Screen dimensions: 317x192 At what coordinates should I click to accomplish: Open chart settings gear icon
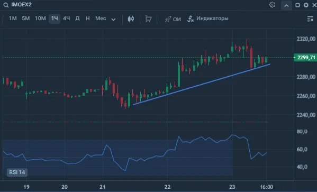tap(272, 5)
